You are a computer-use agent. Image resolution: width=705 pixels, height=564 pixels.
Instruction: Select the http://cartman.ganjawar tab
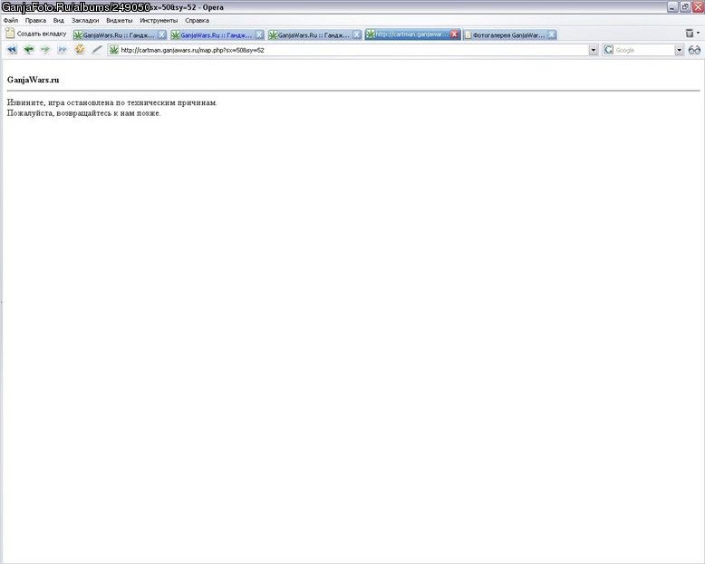(x=412, y=34)
